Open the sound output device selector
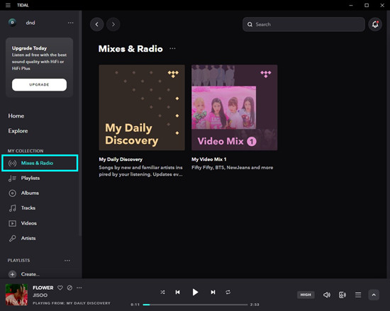Screen dimensions: 390x311 [342, 295]
